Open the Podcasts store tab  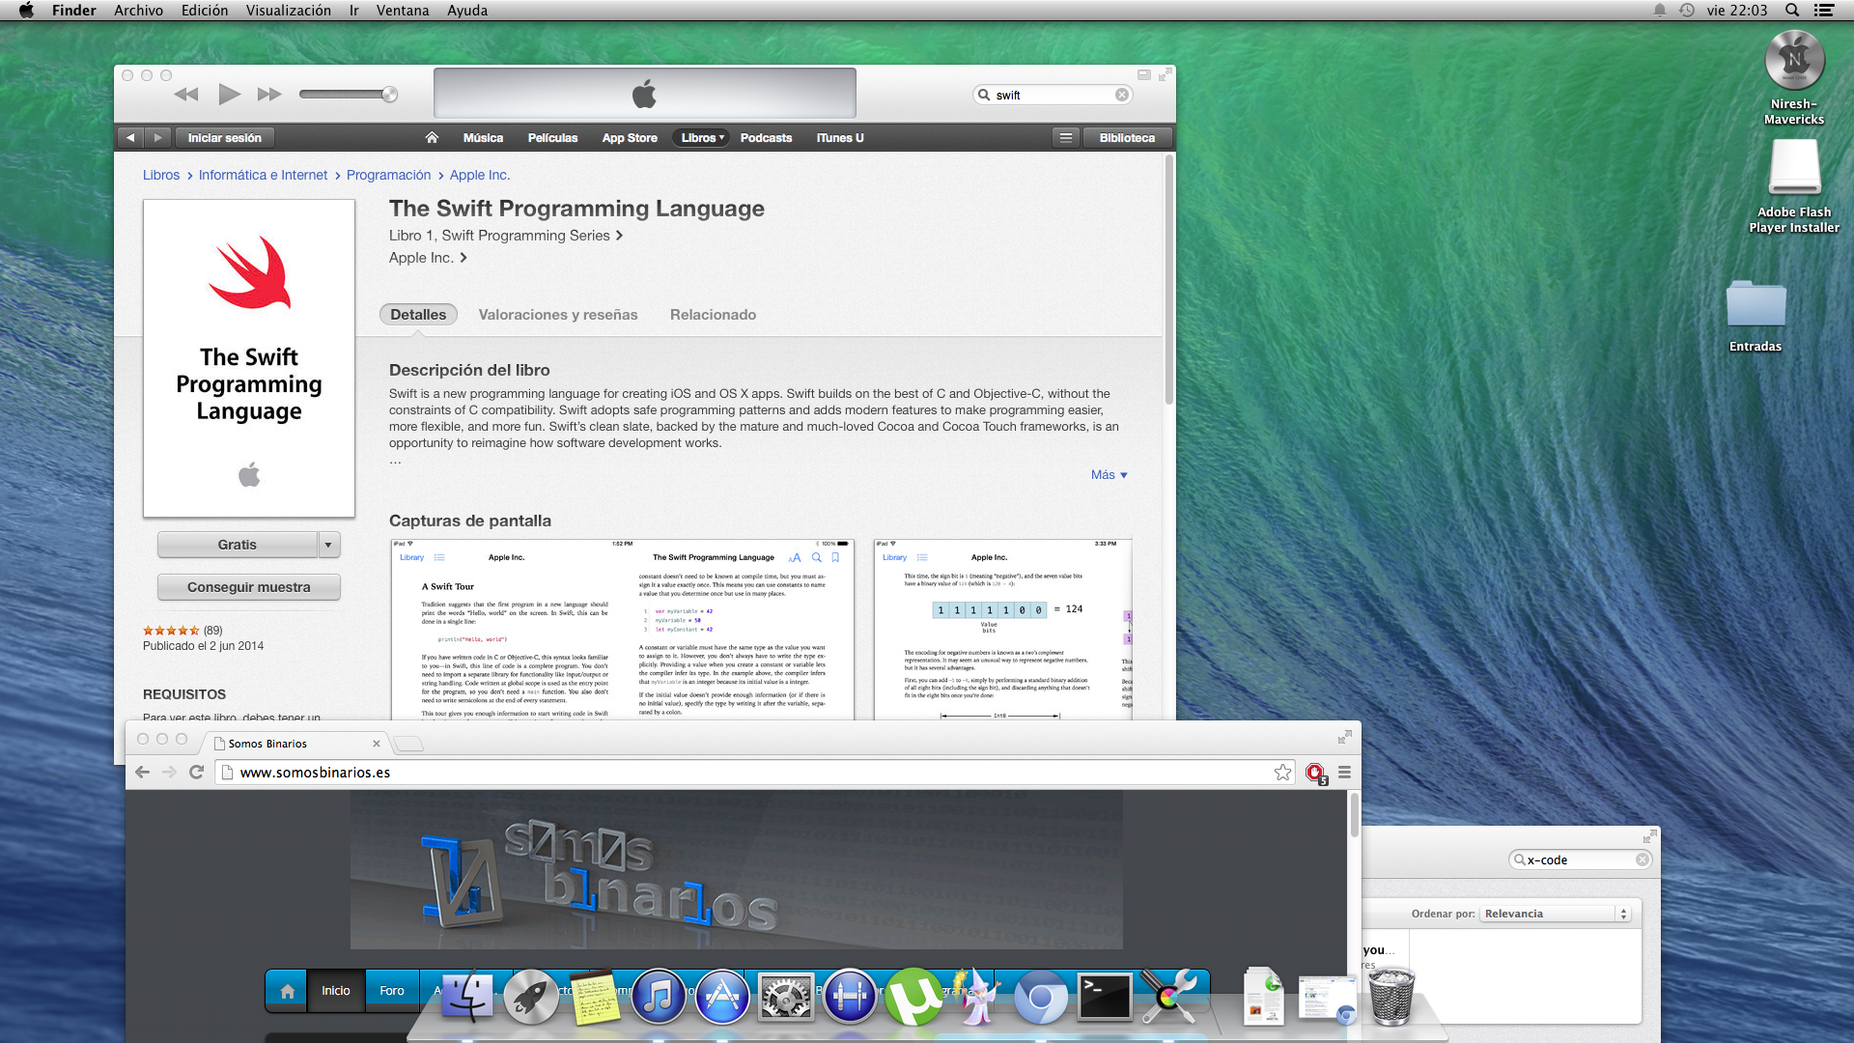766,138
